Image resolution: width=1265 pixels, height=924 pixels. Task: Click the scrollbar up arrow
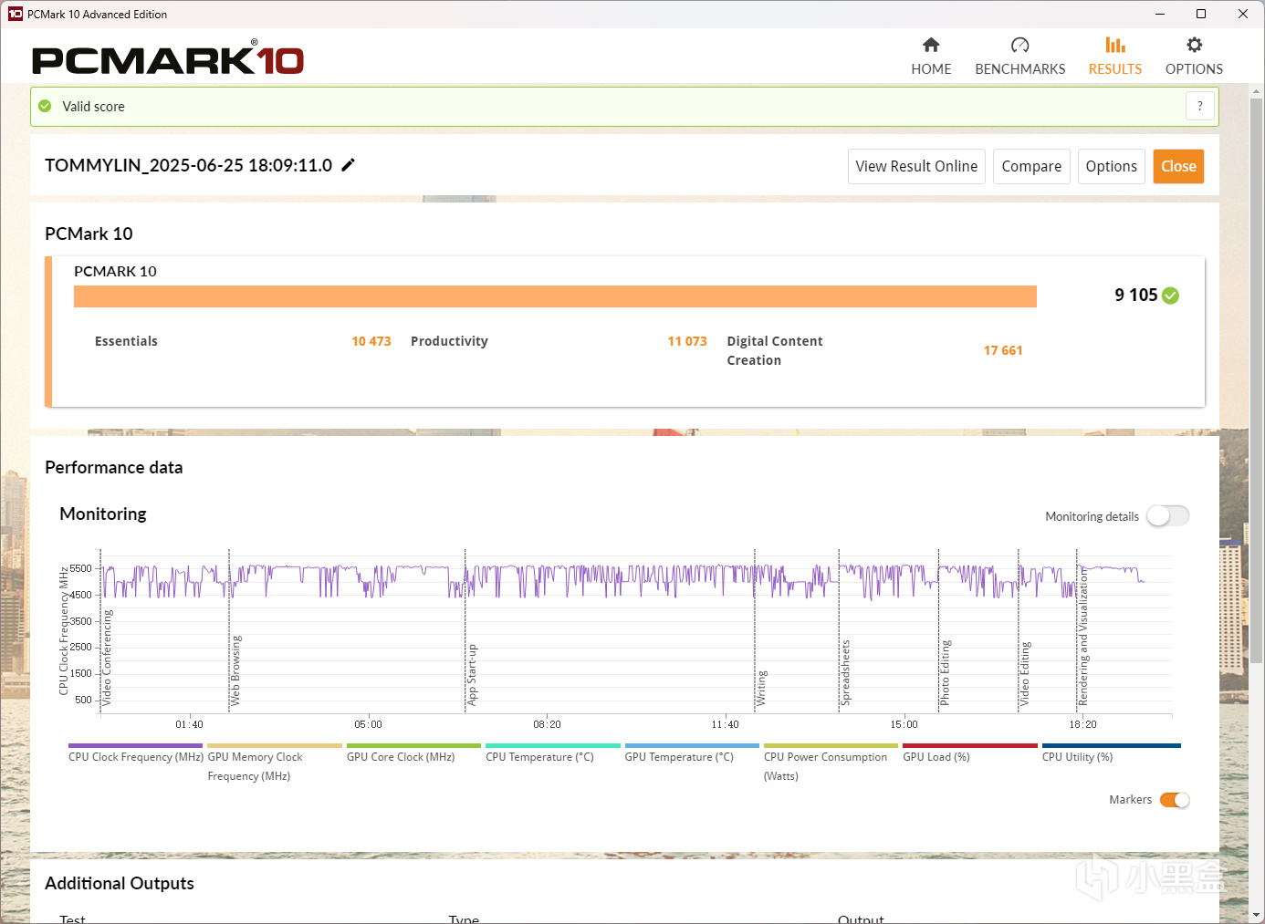(x=1257, y=91)
